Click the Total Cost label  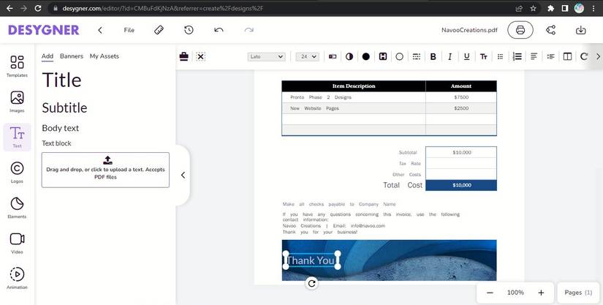tap(403, 185)
